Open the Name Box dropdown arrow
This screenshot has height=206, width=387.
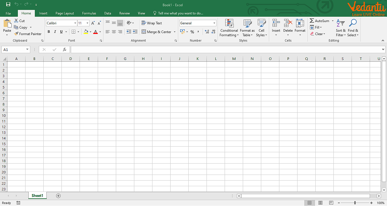pos(27,50)
